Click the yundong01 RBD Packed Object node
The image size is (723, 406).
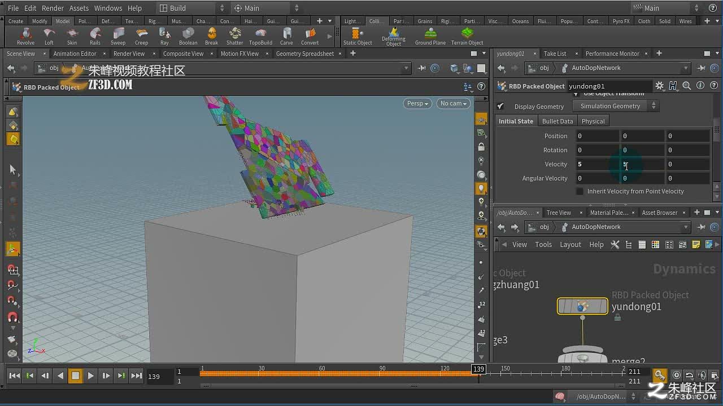tap(582, 306)
